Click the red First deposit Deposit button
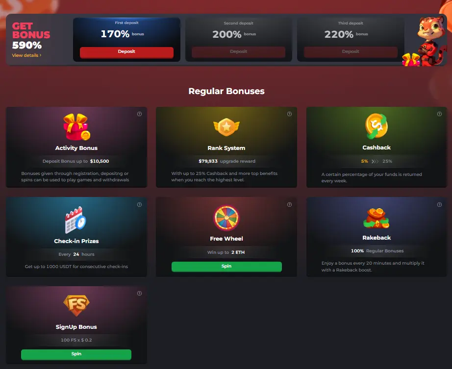The height and width of the screenshot is (369, 452). 126,52
